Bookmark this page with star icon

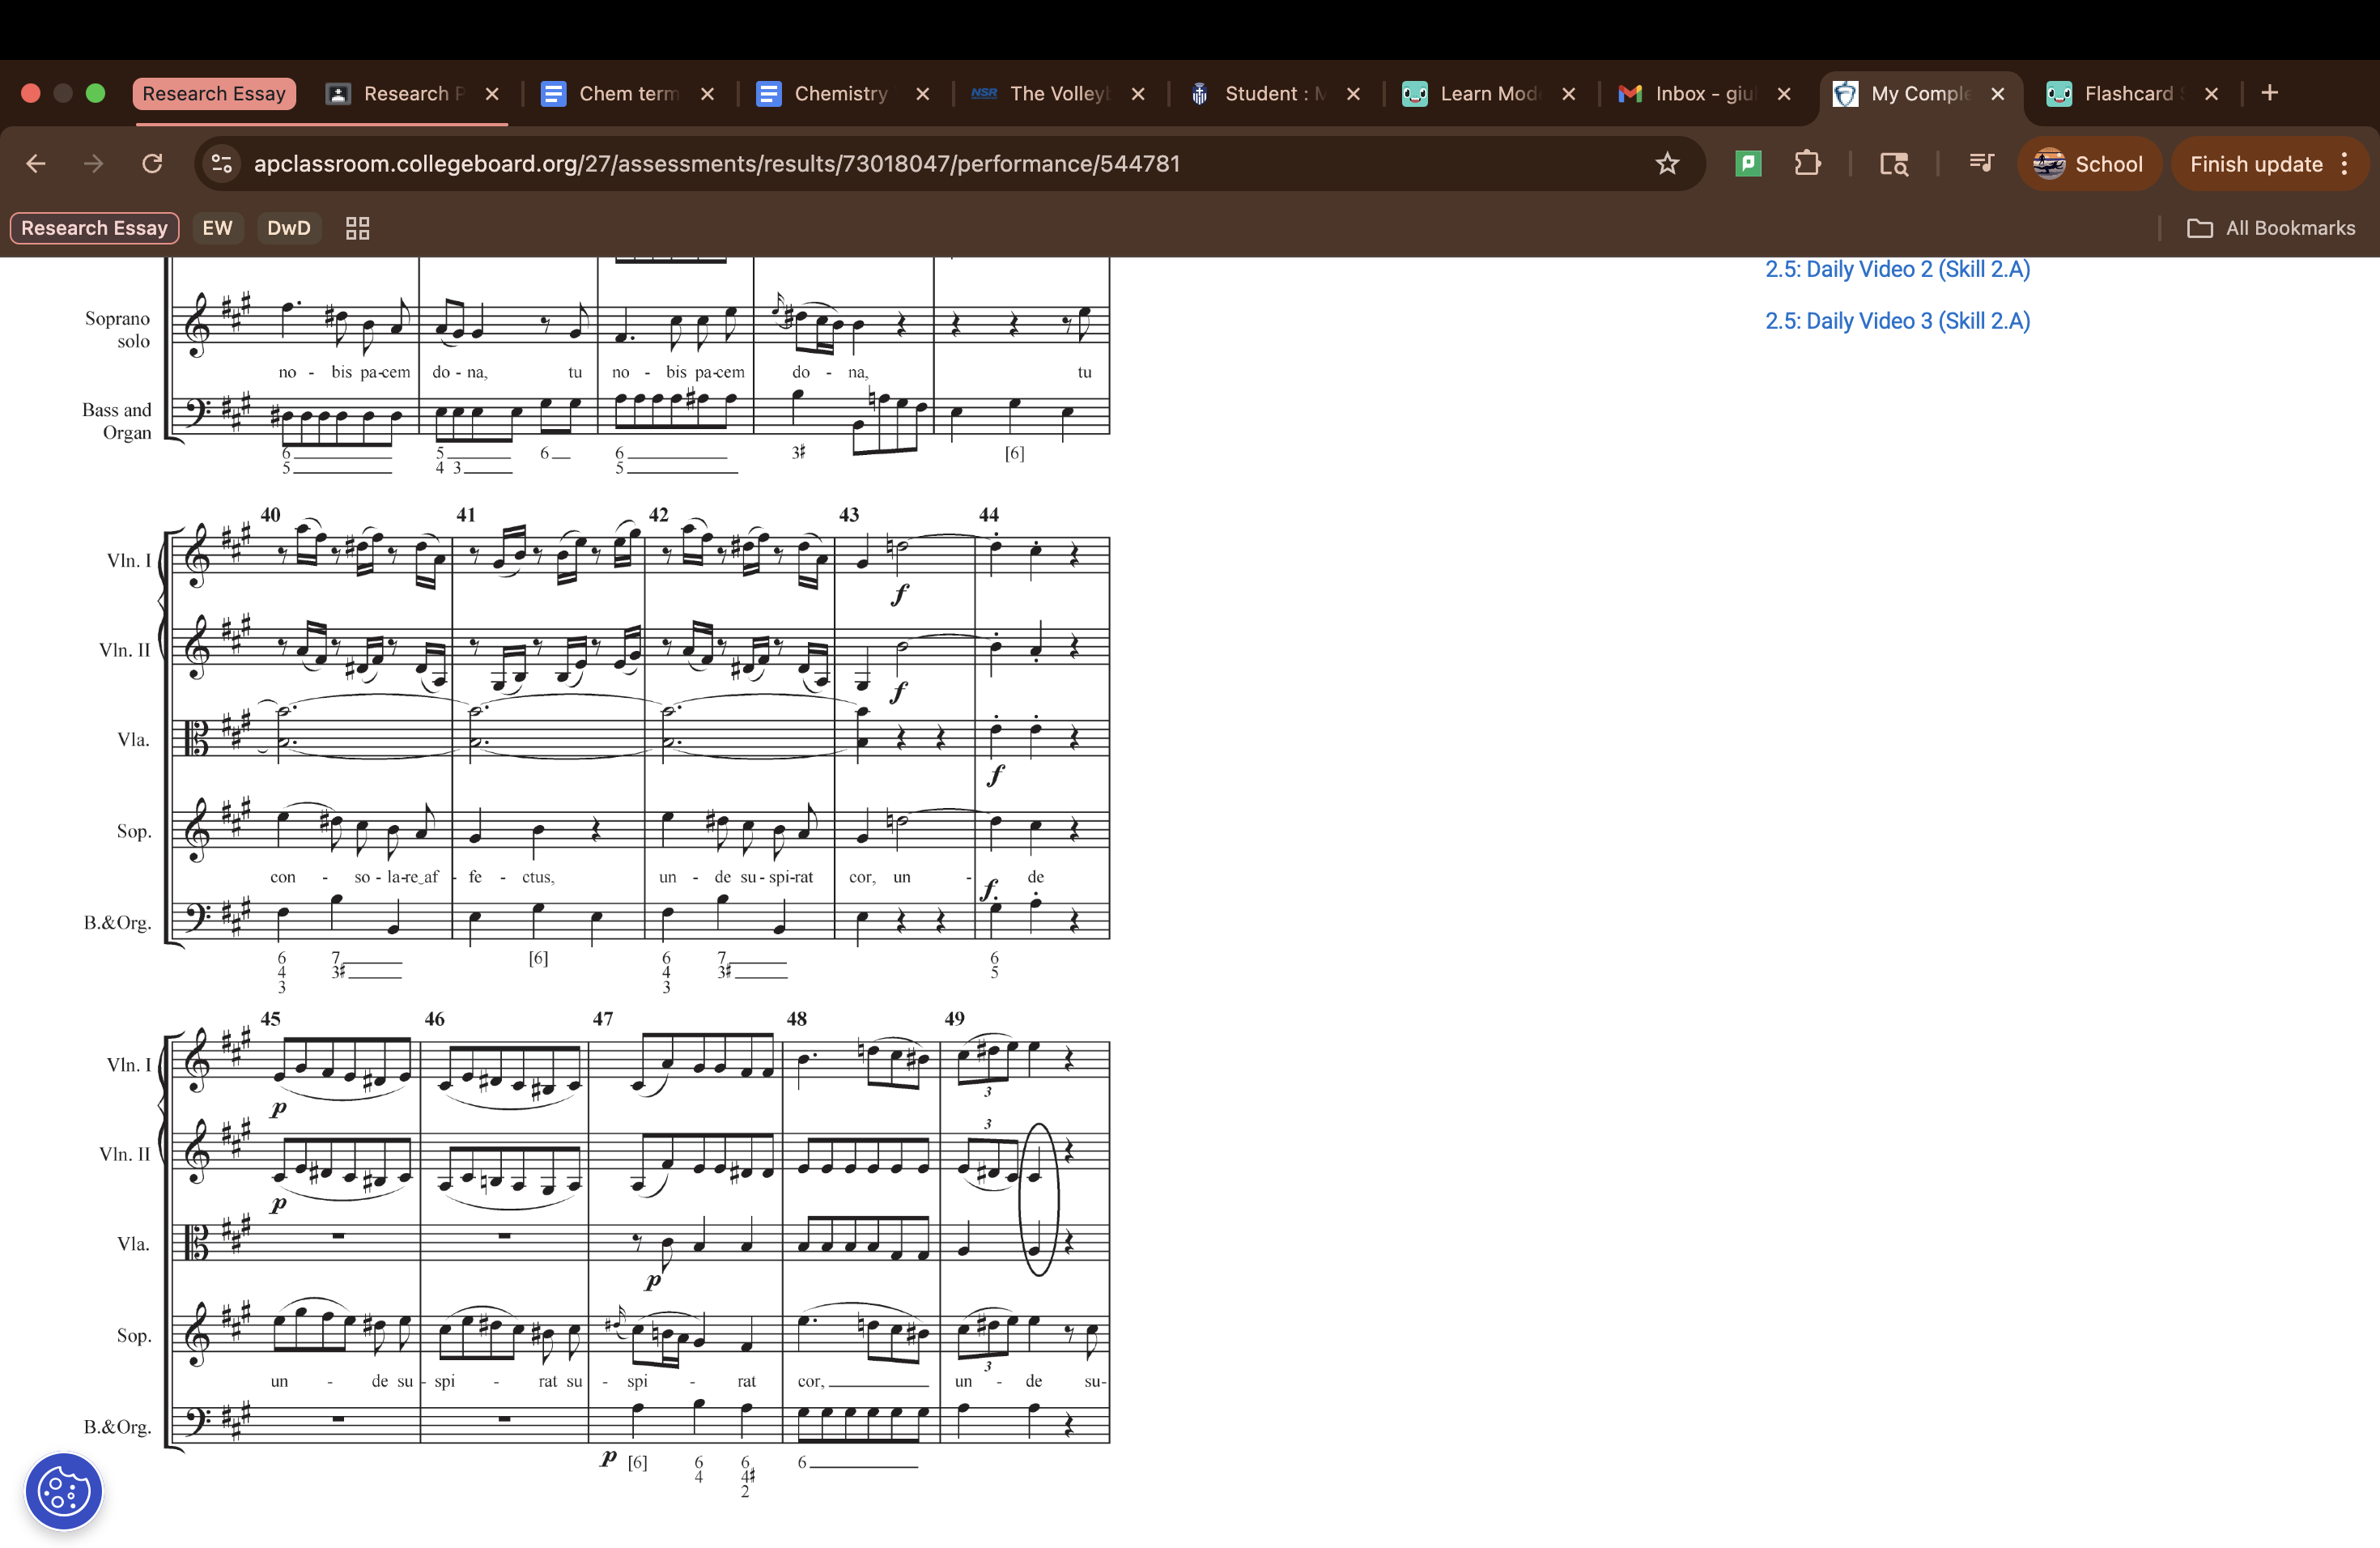point(1666,163)
